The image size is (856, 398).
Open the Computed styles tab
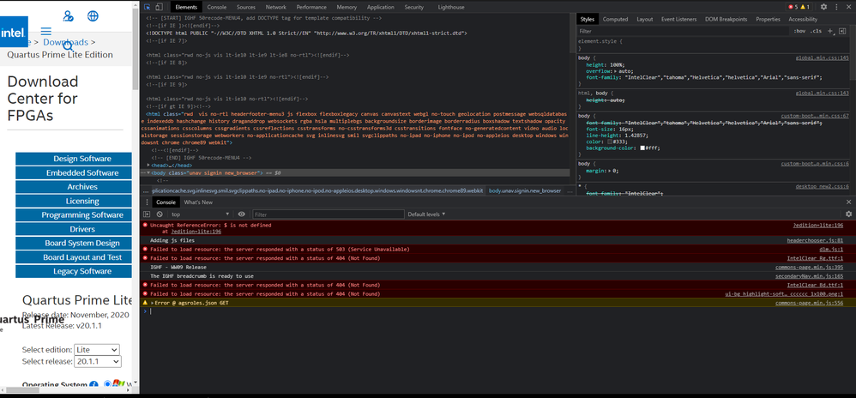[x=615, y=19]
